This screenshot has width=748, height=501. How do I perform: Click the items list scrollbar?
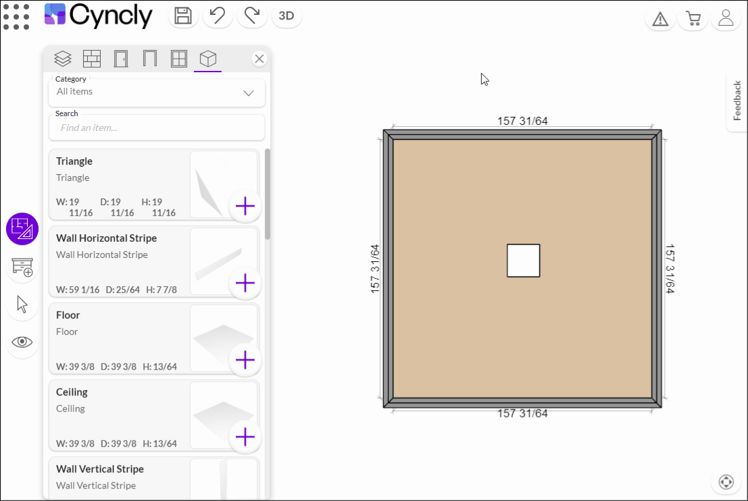pyautogui.click(x=268, y=194)
